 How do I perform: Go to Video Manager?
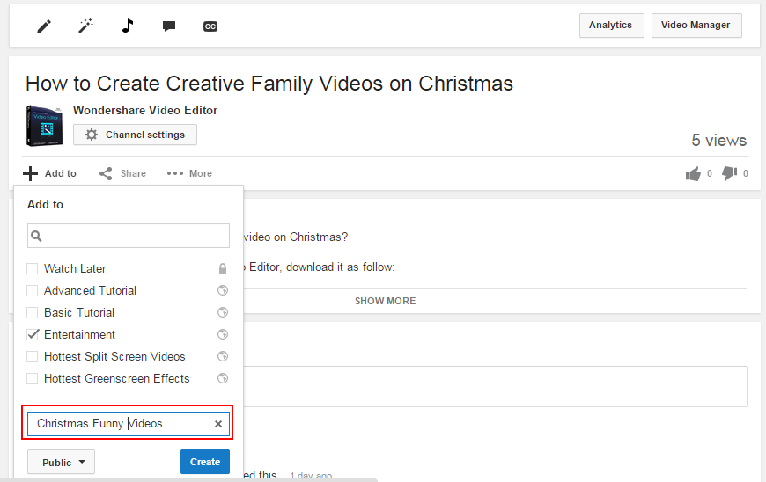[x=696, y=26]
